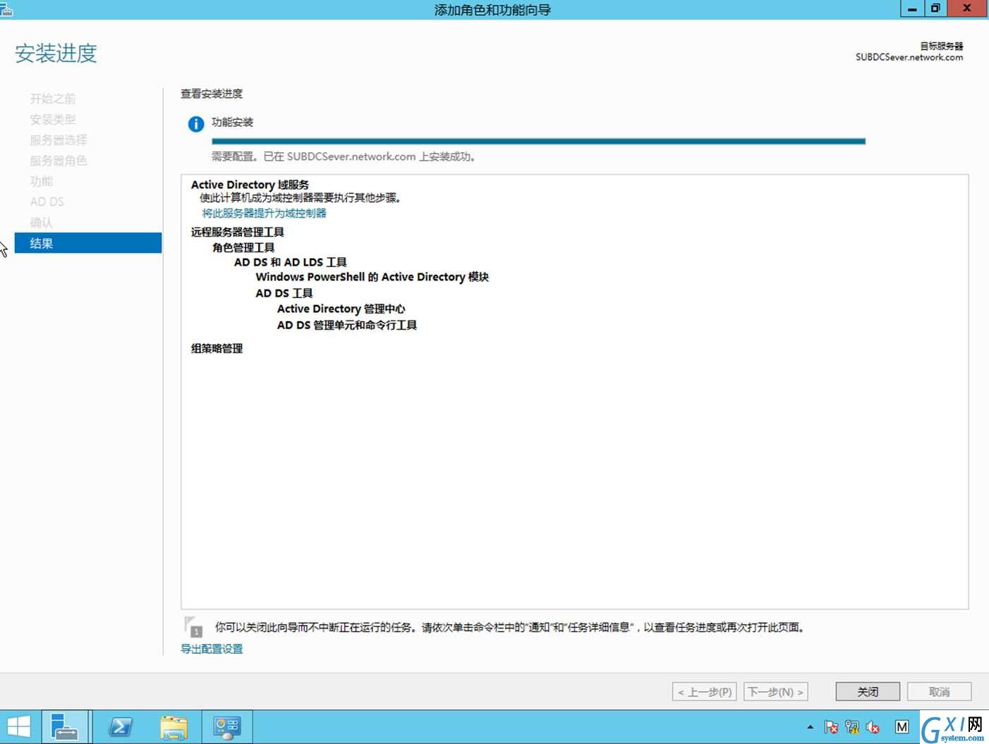This screenshot has height=744, width=989.
Task: Restore down the wizard window
Action: [x=935, y=8]
